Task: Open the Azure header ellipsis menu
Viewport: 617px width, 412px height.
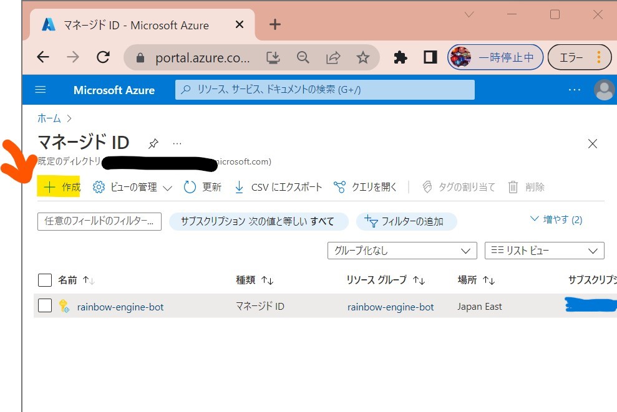Action: click(x=575, y=90)
